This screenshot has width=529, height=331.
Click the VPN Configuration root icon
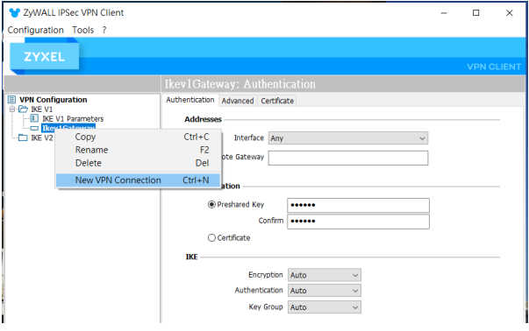(x=11, y=100)
